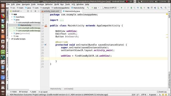
Task: Click the override gutter icon on line 17
Action: coord(45,45)
